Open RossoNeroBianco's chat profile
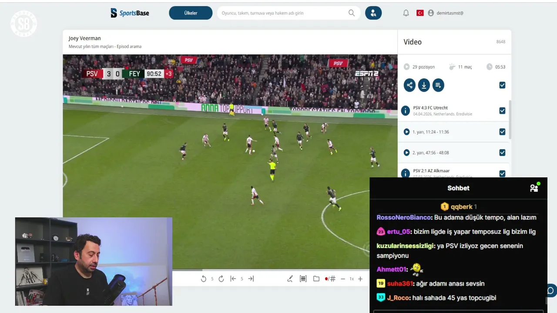Image resolution: width=557 pixels, height=313 pixels. 403,217
